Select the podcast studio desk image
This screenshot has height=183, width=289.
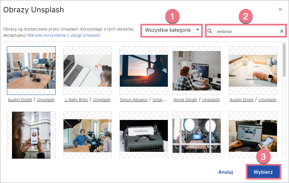(x=31, y=70)
